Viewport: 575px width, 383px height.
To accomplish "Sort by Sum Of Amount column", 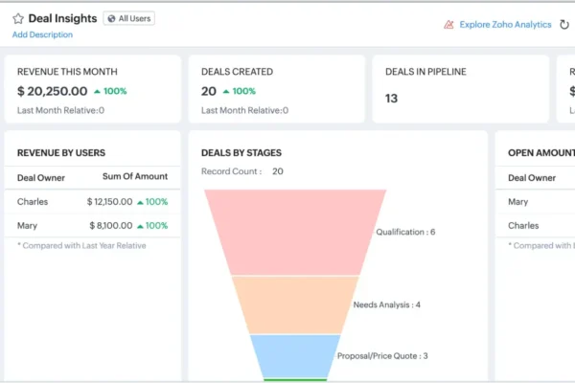I will point(135,176).
